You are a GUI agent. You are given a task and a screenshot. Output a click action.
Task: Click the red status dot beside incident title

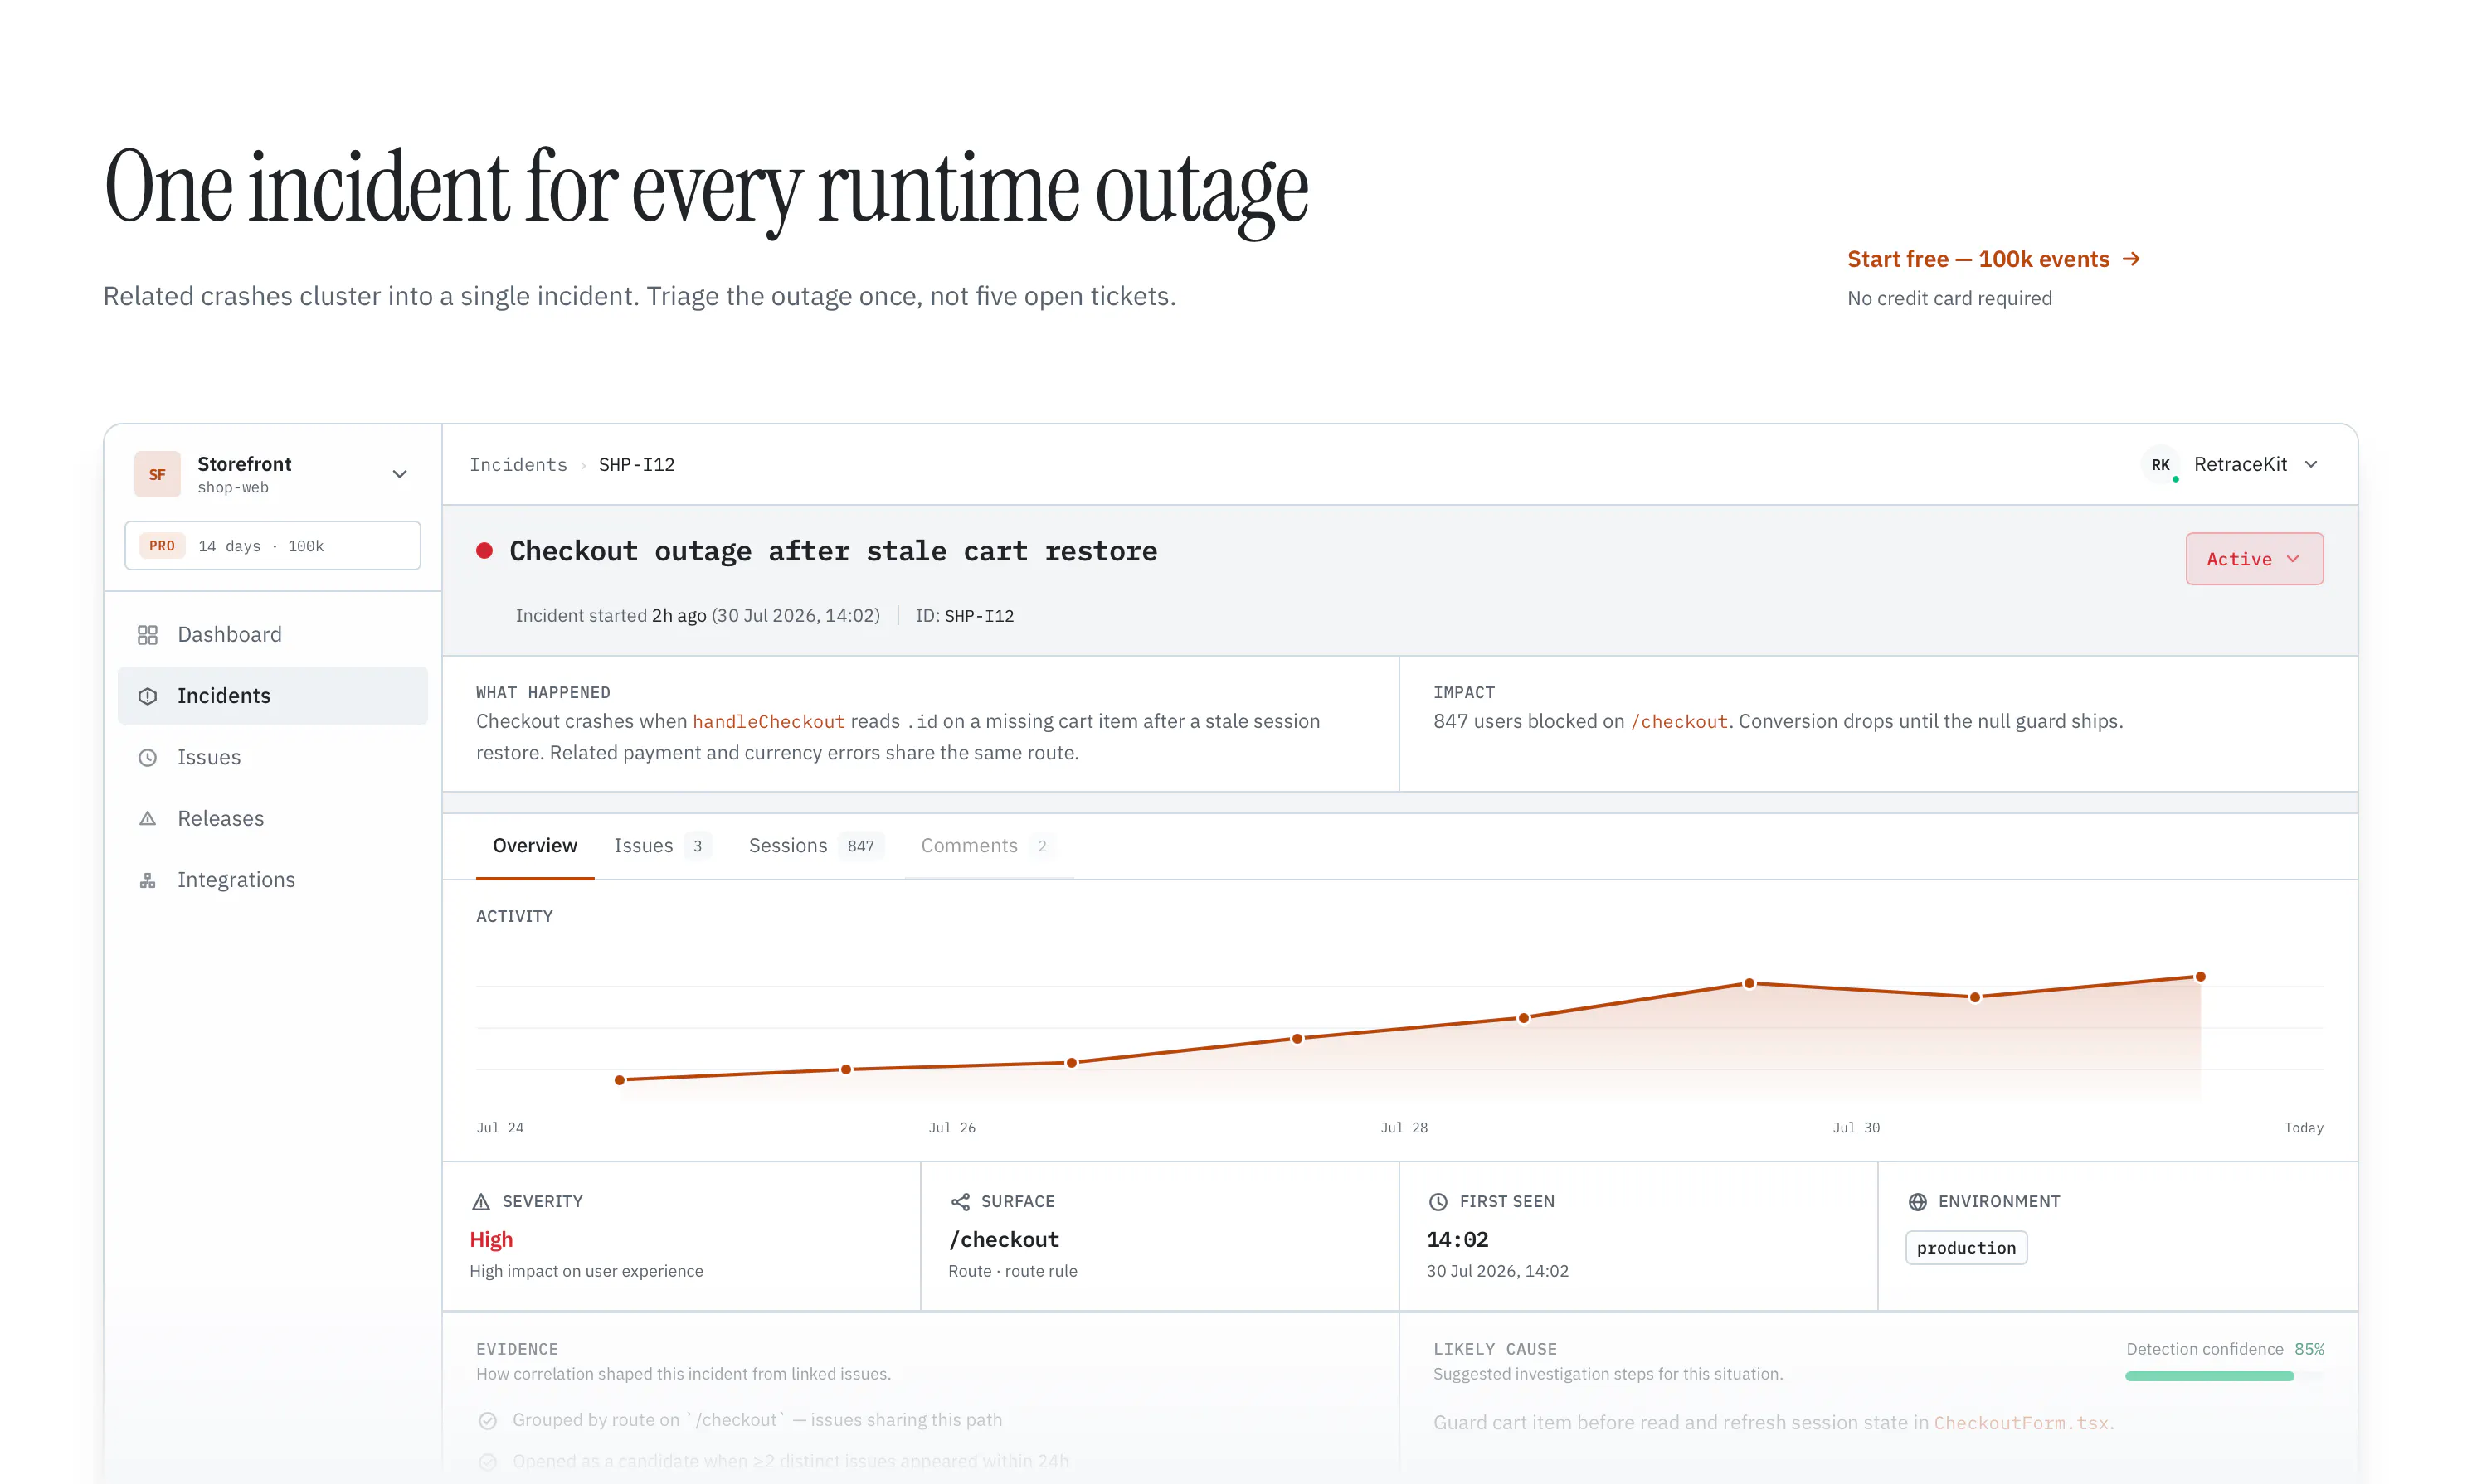(x=484, y=551)
